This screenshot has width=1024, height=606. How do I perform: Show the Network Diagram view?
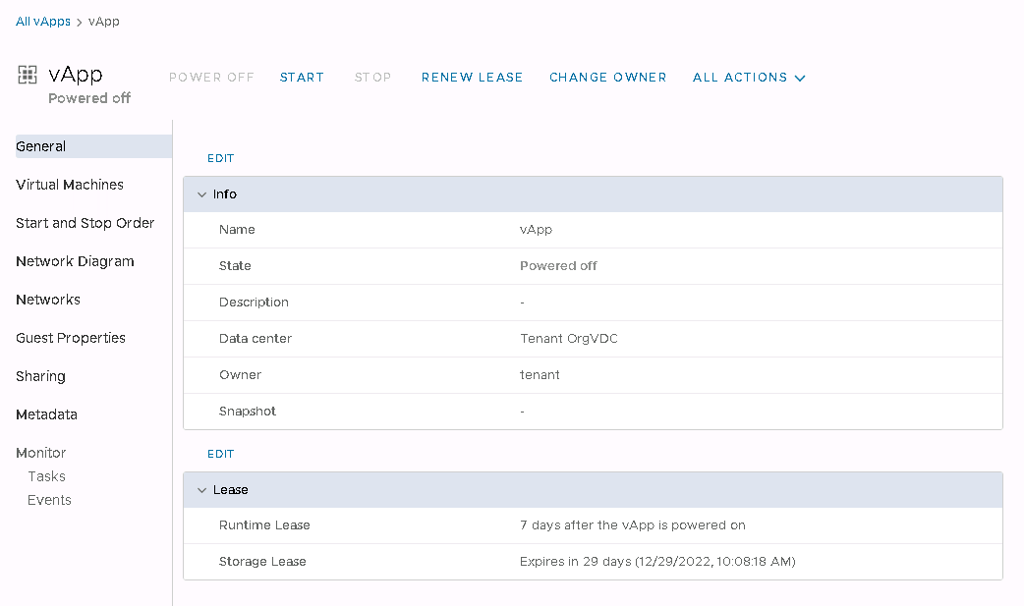[x=75, y=261]
